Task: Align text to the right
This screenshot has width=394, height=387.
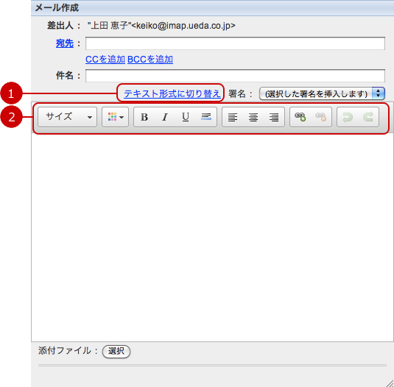Action: pos(274,117)
